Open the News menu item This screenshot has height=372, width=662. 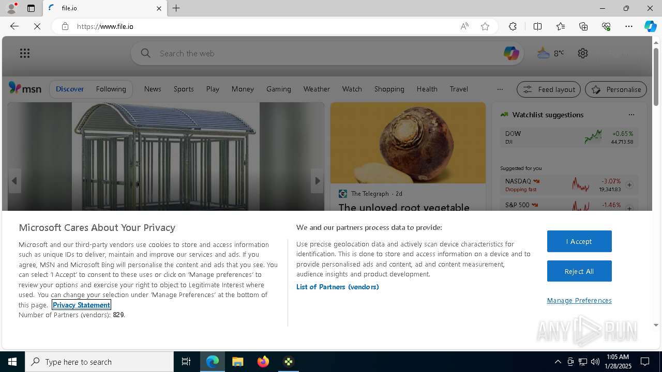(x=153, y=89)
